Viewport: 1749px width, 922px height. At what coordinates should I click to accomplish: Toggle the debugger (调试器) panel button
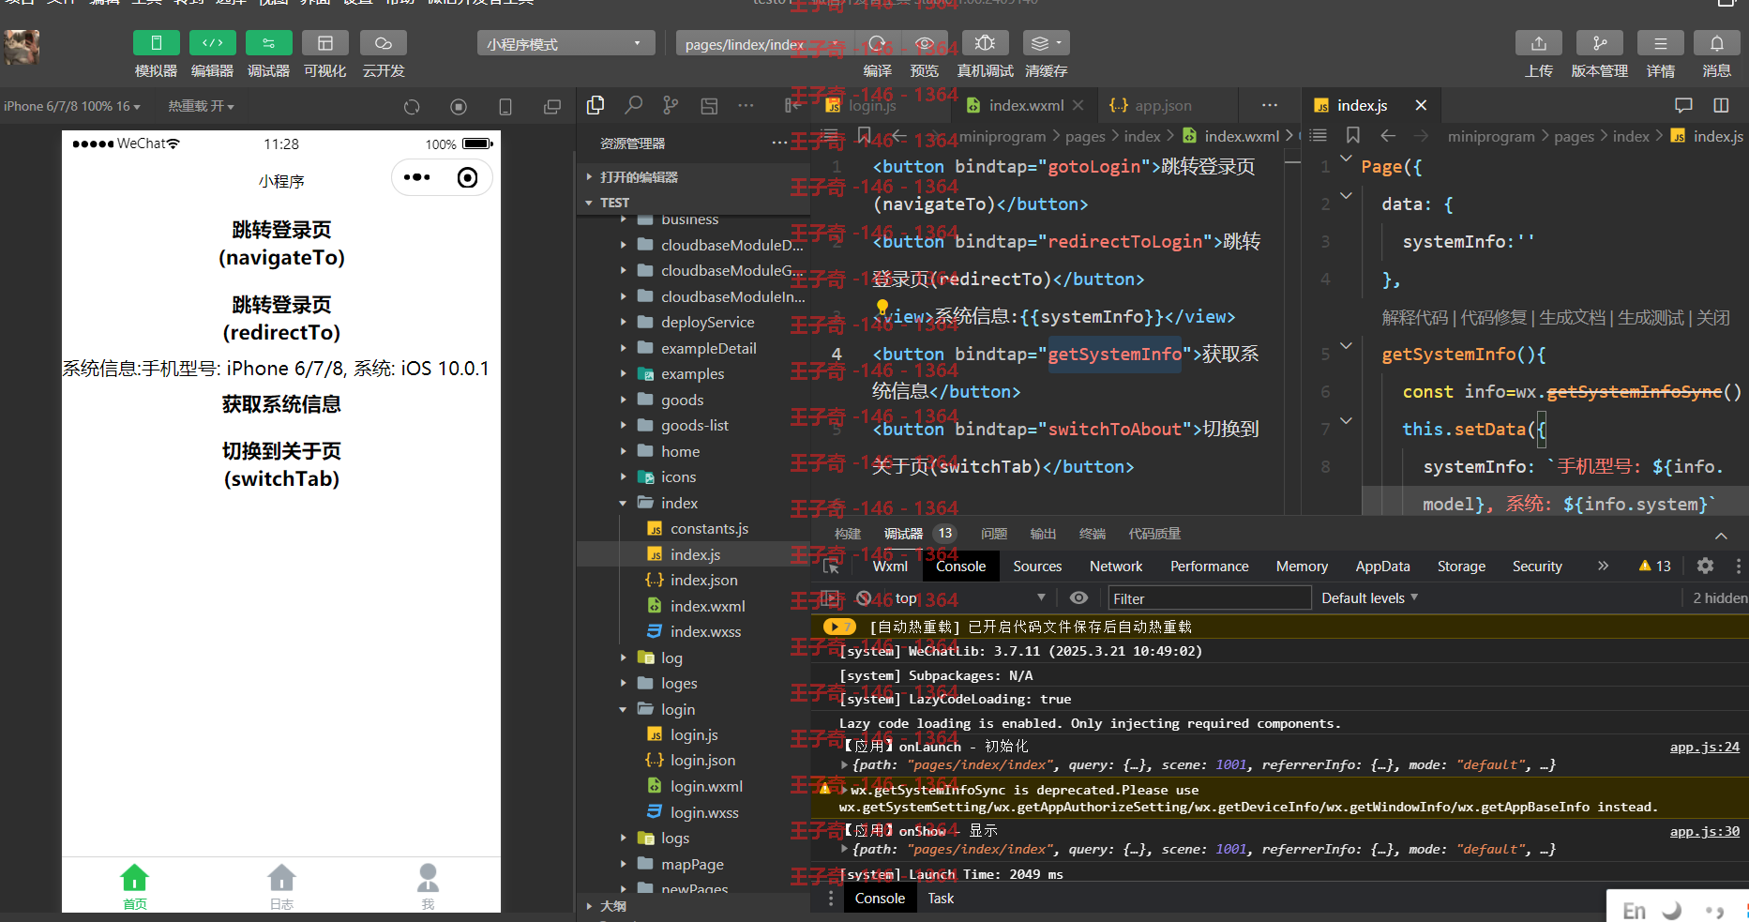(268, 43)
